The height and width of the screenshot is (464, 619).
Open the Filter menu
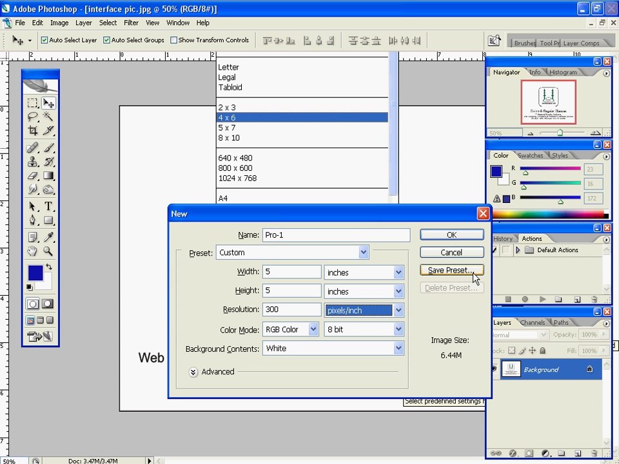(x=131, y=23)
